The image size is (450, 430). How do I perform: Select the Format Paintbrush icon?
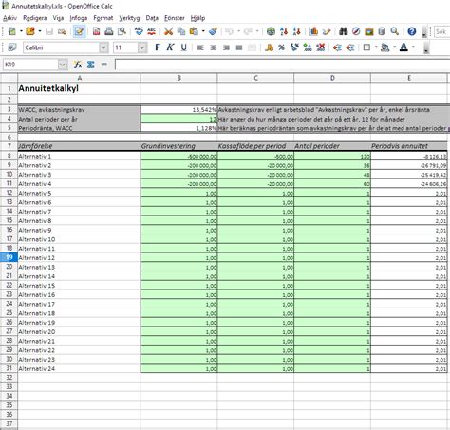click(x=213, y=31)
